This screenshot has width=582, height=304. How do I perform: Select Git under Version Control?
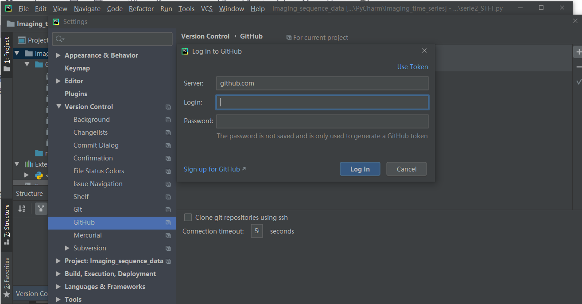pyautogui.click(x=78, y=210)
